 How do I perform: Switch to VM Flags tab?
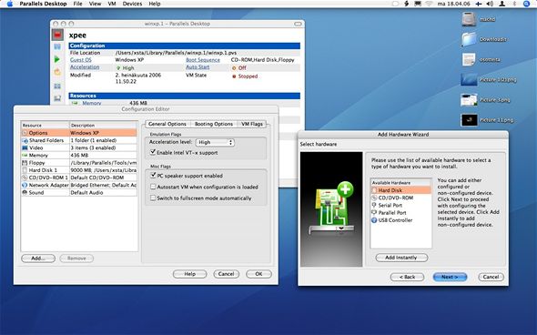252,124
